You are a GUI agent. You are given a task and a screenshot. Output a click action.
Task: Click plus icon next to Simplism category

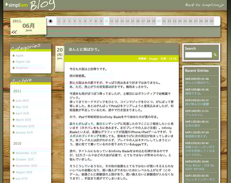point(14,68)
